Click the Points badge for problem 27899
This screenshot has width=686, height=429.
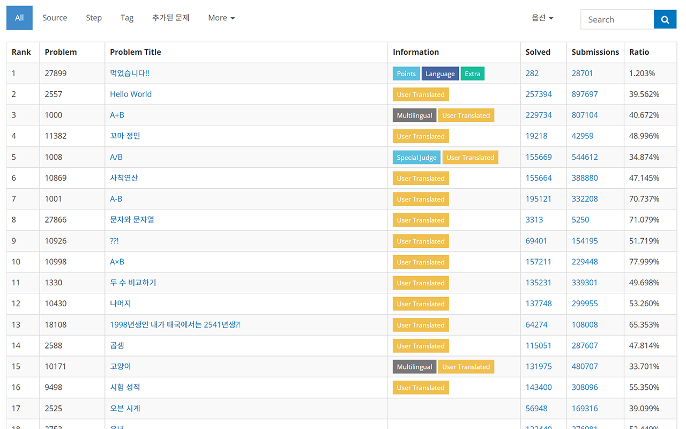click(406, 74)
